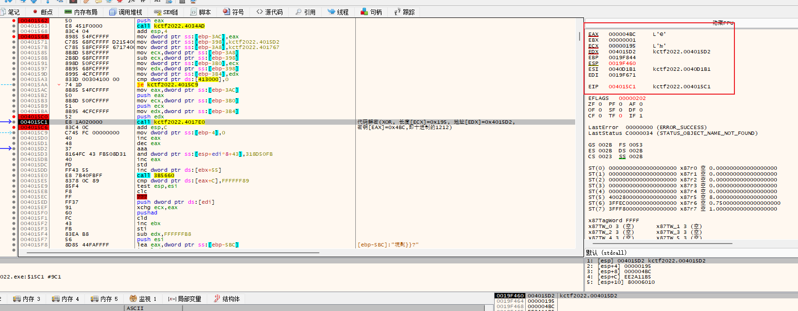Select the call kctf2022.4017E0 instruction

click(170, 122)
